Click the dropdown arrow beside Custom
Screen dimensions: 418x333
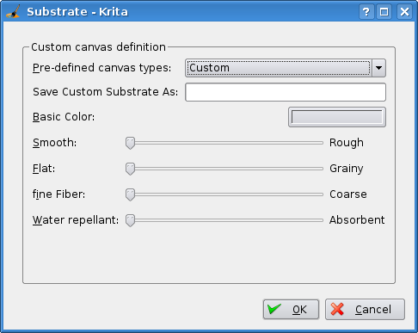coord(378,68)
